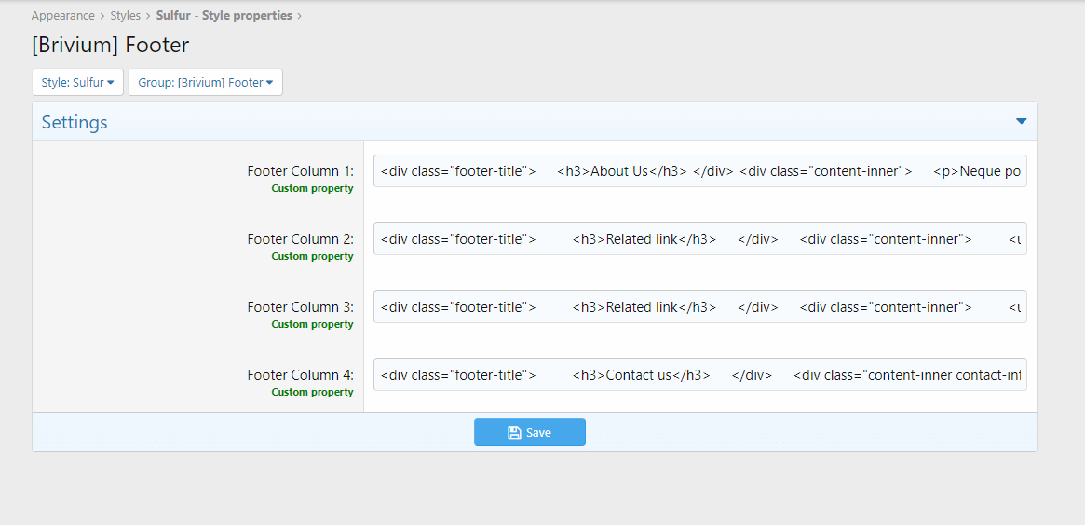Click into the Footer Column 1 field
The image size is (1085, 525).
click(x=699, y=171)
